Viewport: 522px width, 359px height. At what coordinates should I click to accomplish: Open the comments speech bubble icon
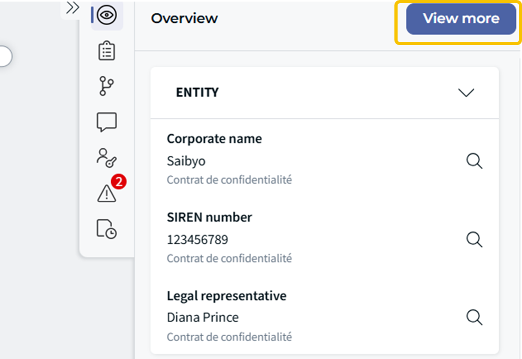(x=107, y=122)
